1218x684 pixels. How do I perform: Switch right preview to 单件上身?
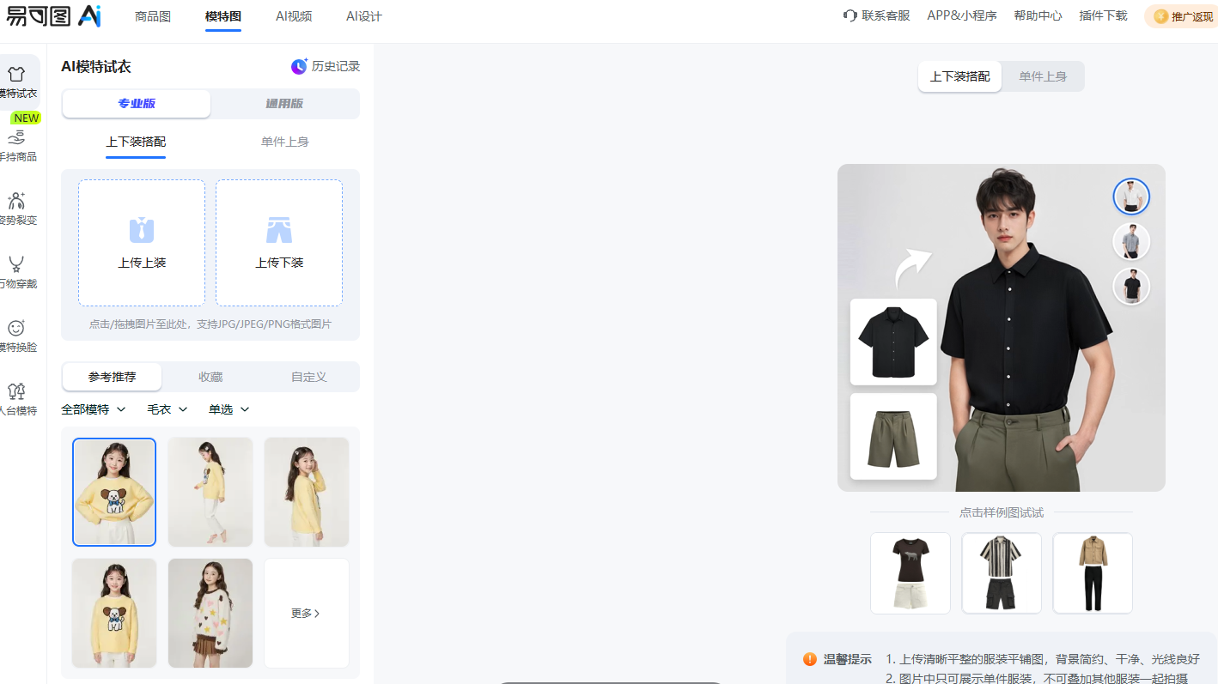click(x=1043, y=76)
